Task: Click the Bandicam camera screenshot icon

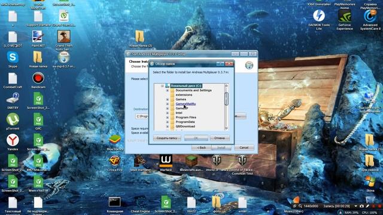Action: (361, 206)
